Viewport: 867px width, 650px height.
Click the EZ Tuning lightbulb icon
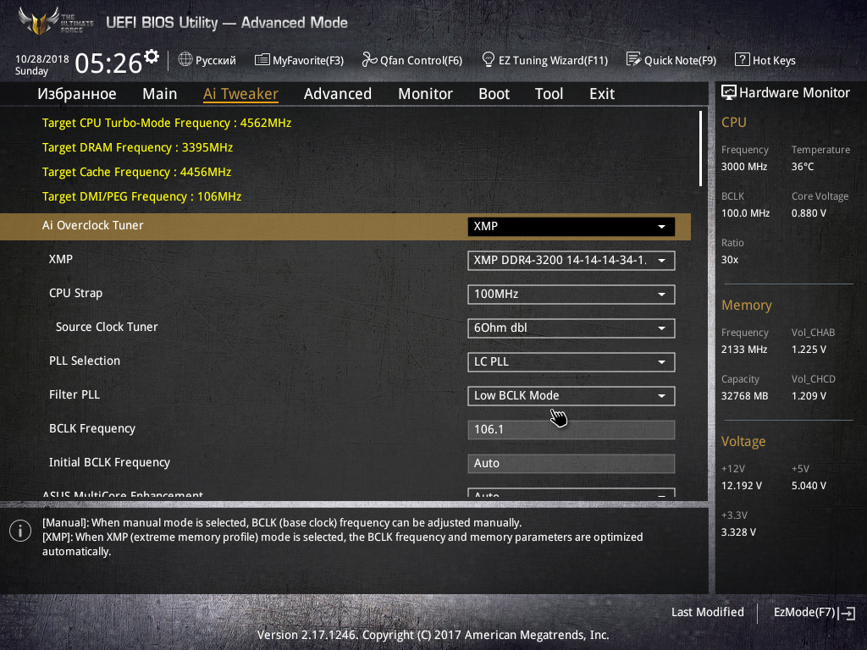point(489,59)
